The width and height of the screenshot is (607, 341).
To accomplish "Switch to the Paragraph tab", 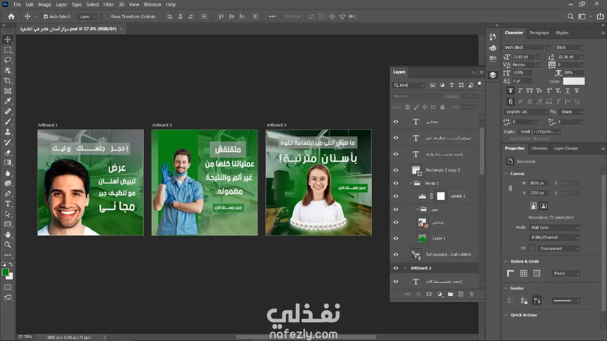I will coord(539,33).
